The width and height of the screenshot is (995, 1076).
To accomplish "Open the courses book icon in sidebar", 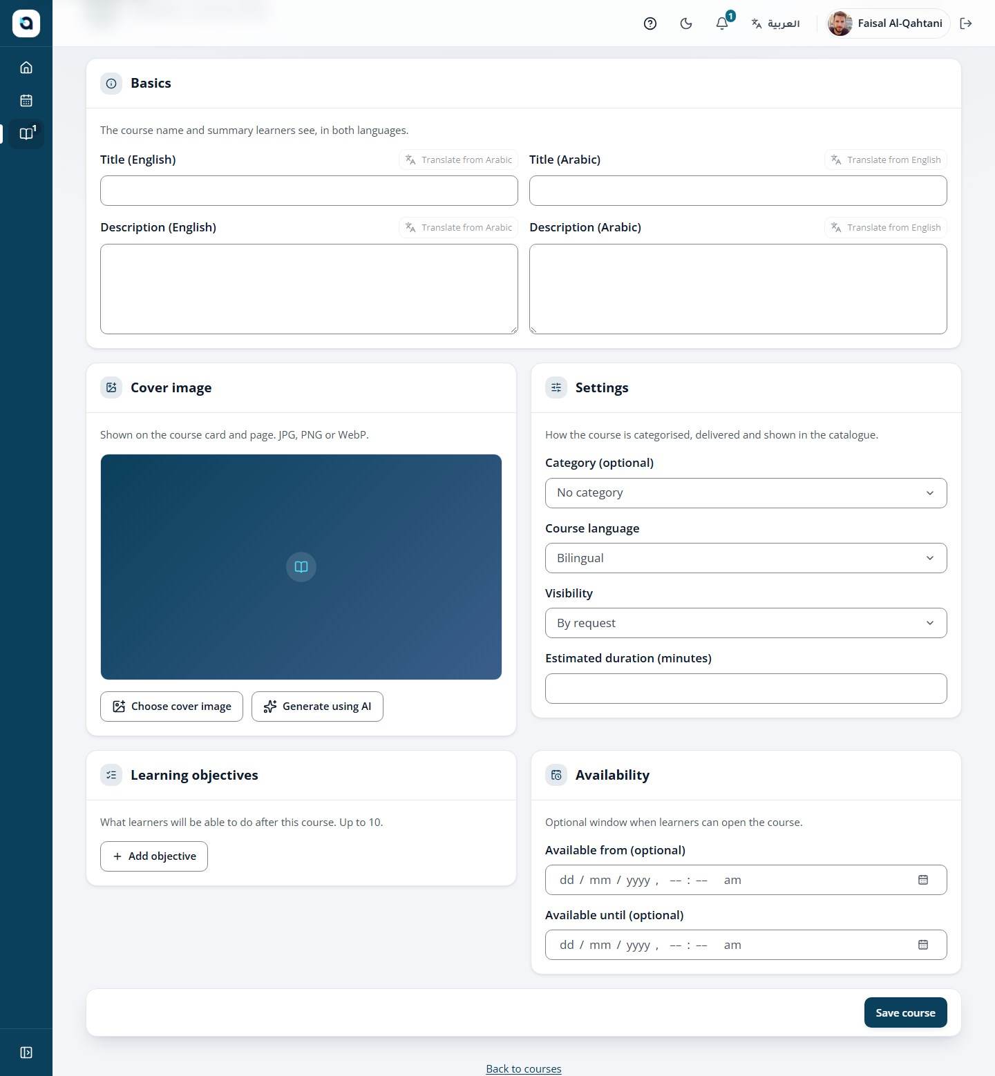I will tap(26, 133).
